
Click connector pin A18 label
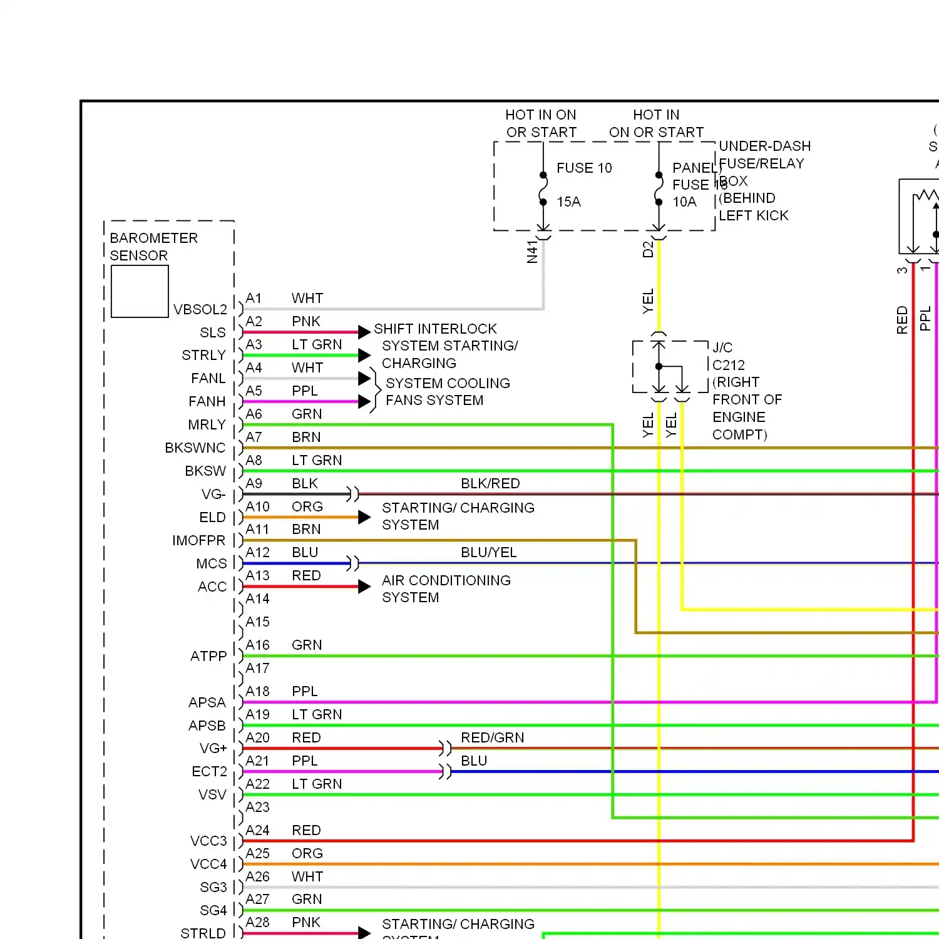[258, 692]
